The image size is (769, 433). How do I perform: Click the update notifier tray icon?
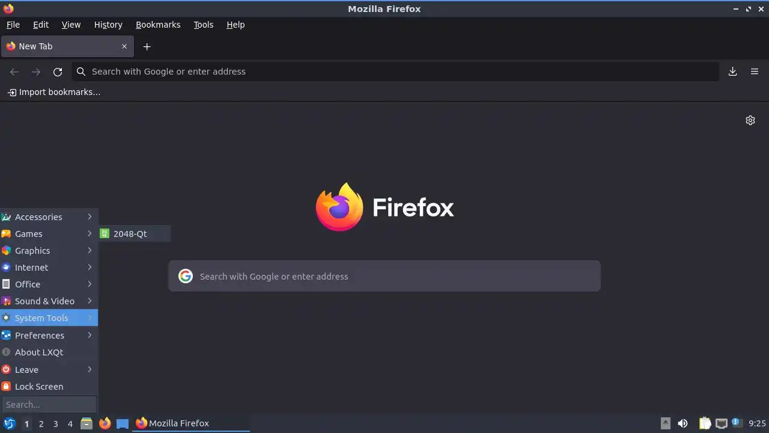click(737, 423)
